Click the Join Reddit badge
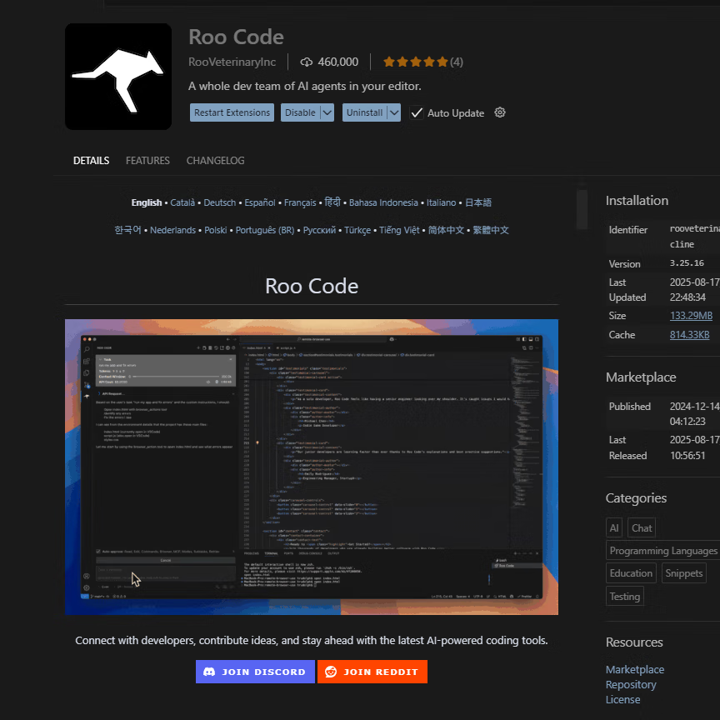This screenshot has width=720, height=720. [x=372, y=672]
